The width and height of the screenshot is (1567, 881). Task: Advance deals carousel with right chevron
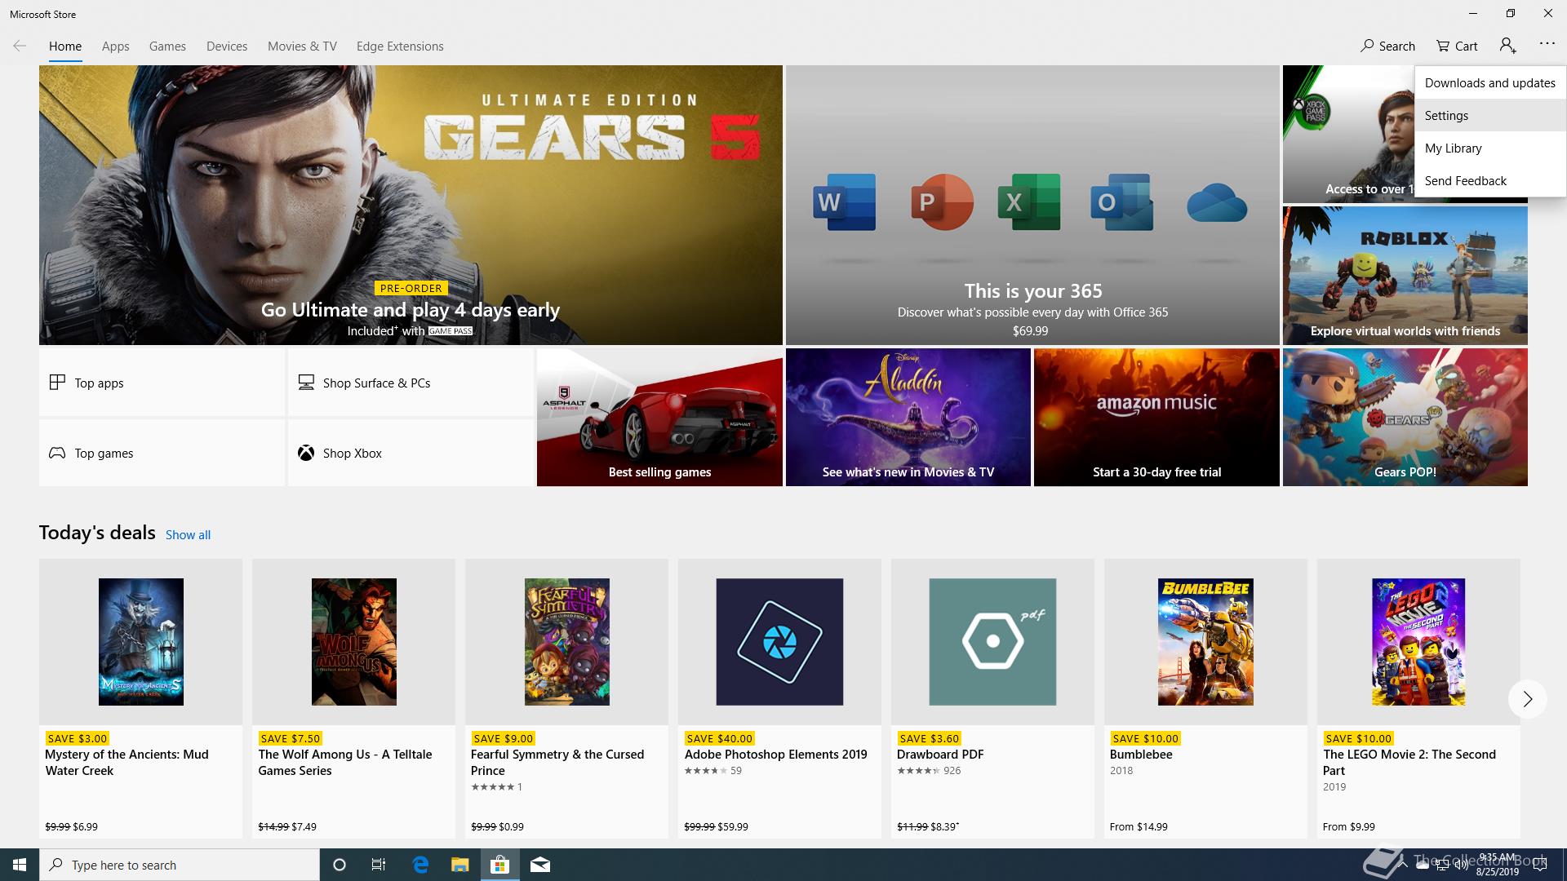(x=1527, y=699)
